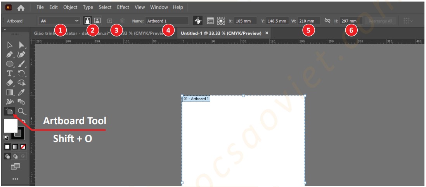
Task: Open the Effect menu
Action: point(123,7)
